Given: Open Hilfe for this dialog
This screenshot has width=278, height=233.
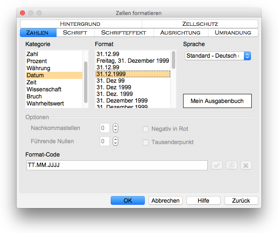Looking at the screenshot, I should [203, 201].
